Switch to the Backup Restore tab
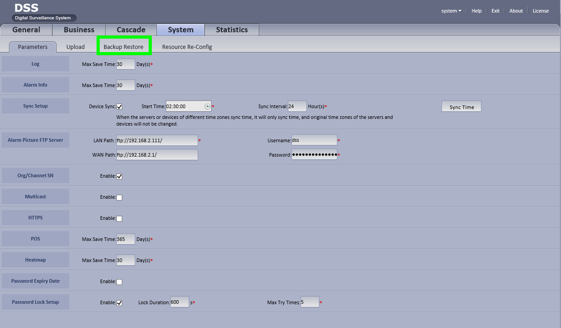The width and height of the screenshot is (561, 328). coord(124,47)
